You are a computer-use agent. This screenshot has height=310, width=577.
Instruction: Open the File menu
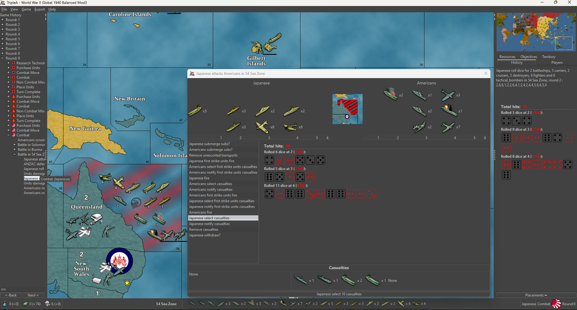(x=4, y=9)
